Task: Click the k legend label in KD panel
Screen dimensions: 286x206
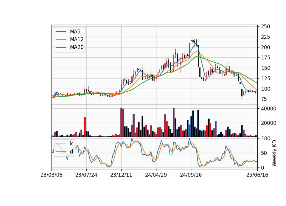Action: pyautogui.click(x=71, y=144)
